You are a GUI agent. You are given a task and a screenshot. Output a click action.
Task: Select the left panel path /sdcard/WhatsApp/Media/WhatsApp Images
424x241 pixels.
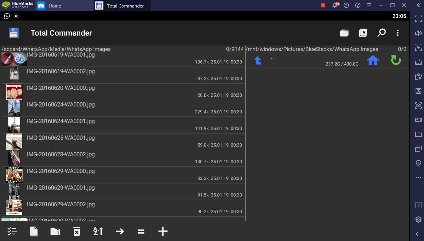(x=56, y=49)
